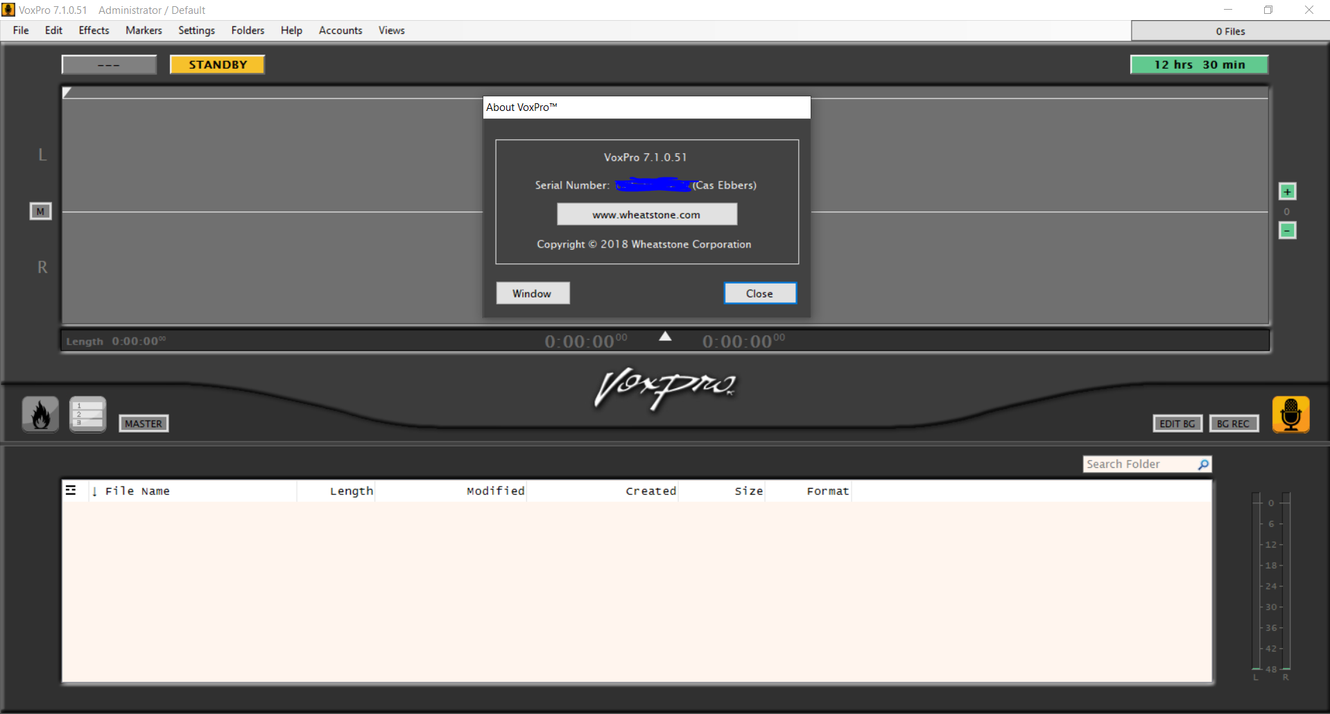This screenshot has height=714, width=1330.
Task: Toggle the MASTER button
Action: pos(144,424)
